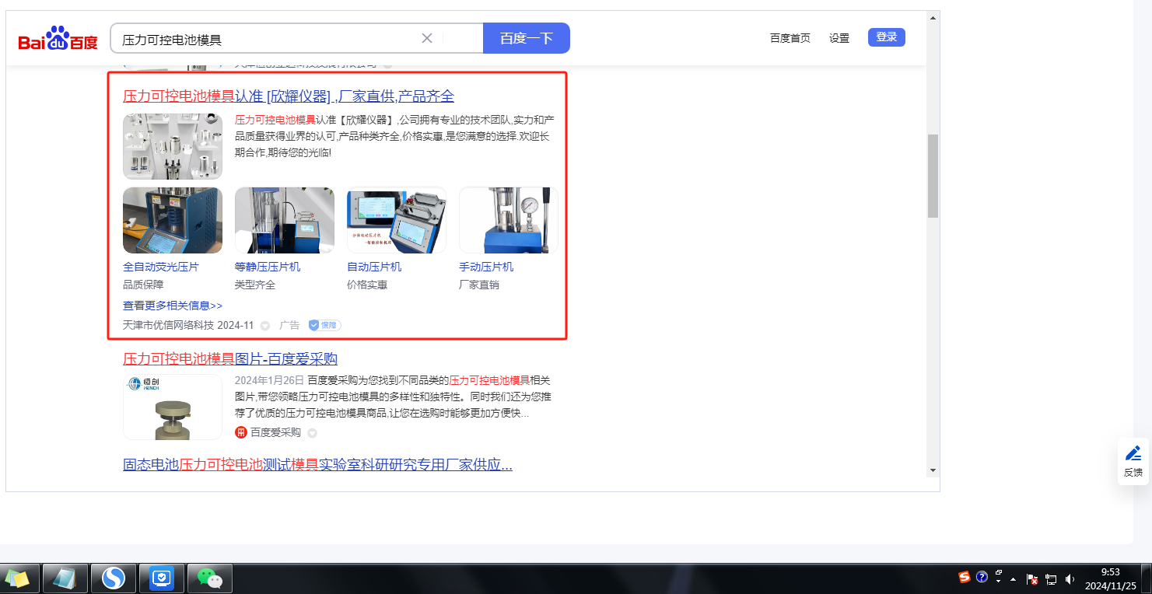Open WeChat from the taskbar
The height and width of the screenshot is (594, 1152).
[210, 578]
